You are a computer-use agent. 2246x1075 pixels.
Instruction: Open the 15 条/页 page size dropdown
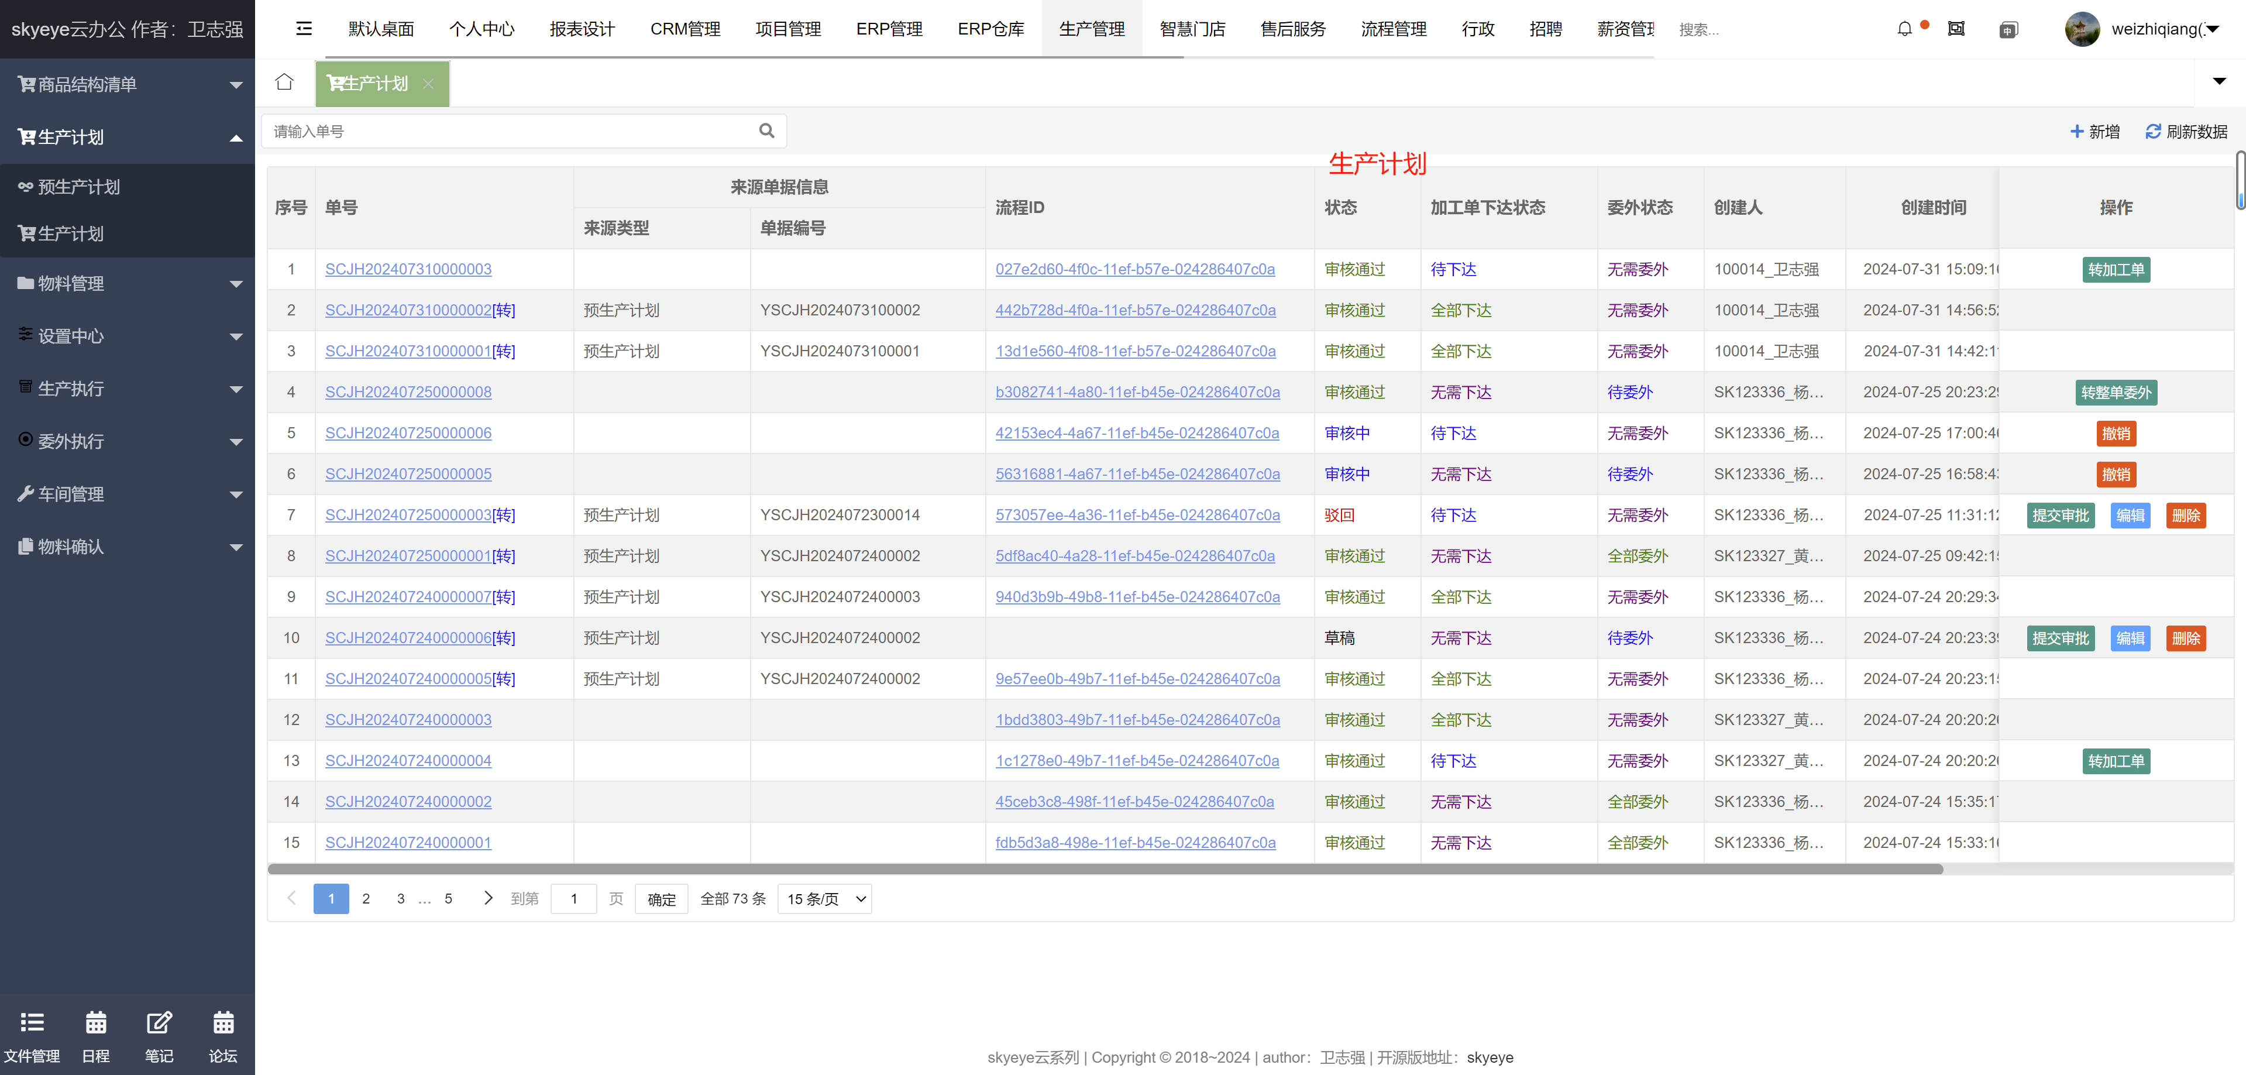pos(825,899)
